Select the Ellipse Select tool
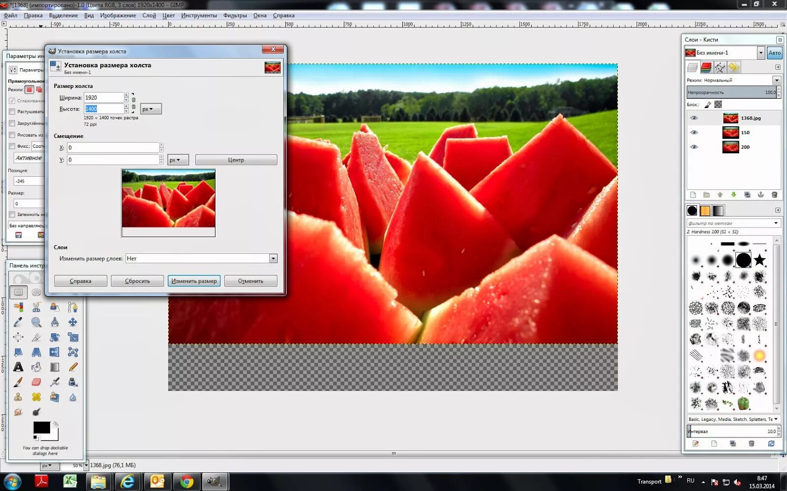 pos(36,292)
